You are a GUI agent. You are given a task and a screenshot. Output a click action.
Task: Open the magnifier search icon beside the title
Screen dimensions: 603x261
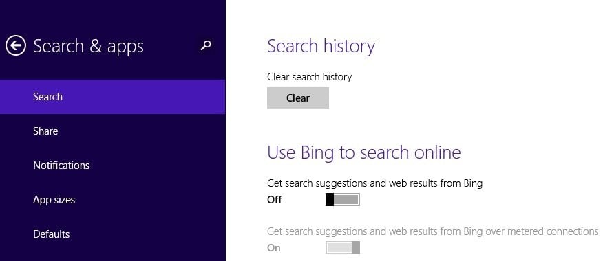[206, 45]
